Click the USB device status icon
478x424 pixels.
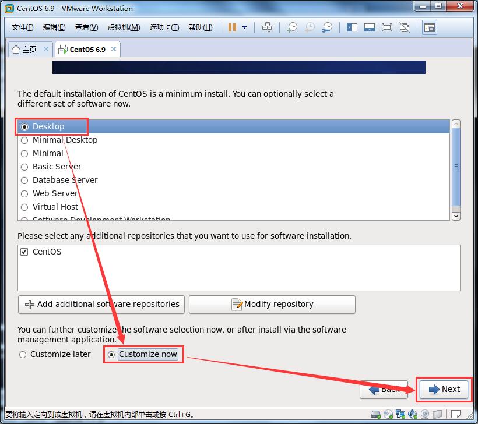click(437, 414)
